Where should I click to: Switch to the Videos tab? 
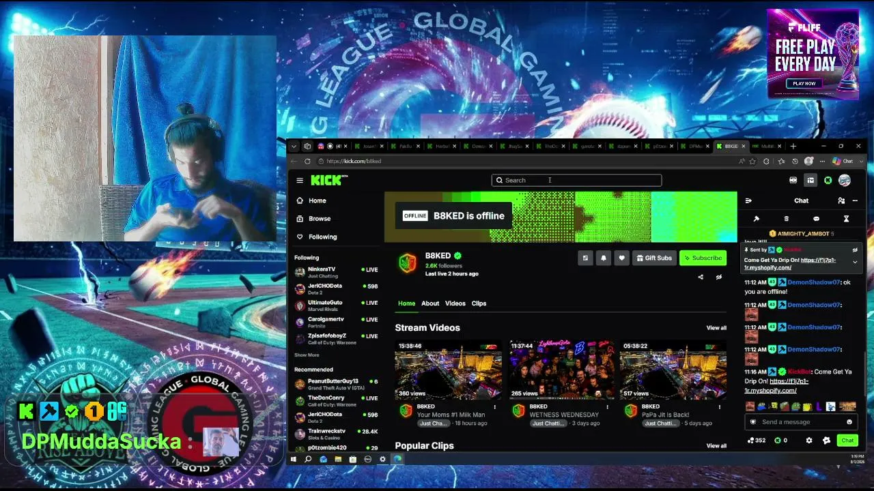(x=455, y=303)
